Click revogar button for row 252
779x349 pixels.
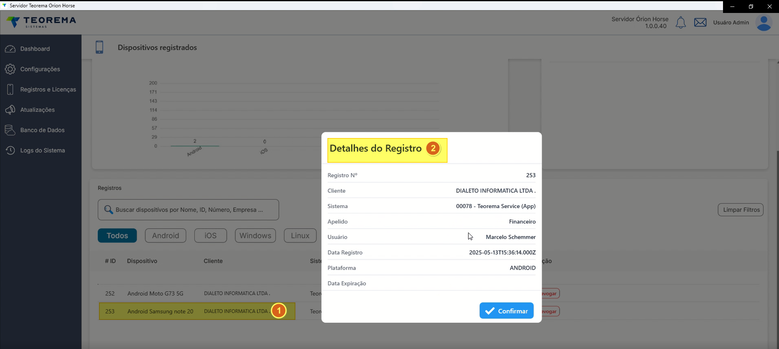pos(551,294)
